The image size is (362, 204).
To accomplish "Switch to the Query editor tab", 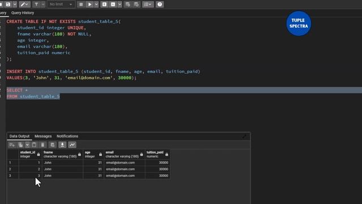I will coord(3,12).
